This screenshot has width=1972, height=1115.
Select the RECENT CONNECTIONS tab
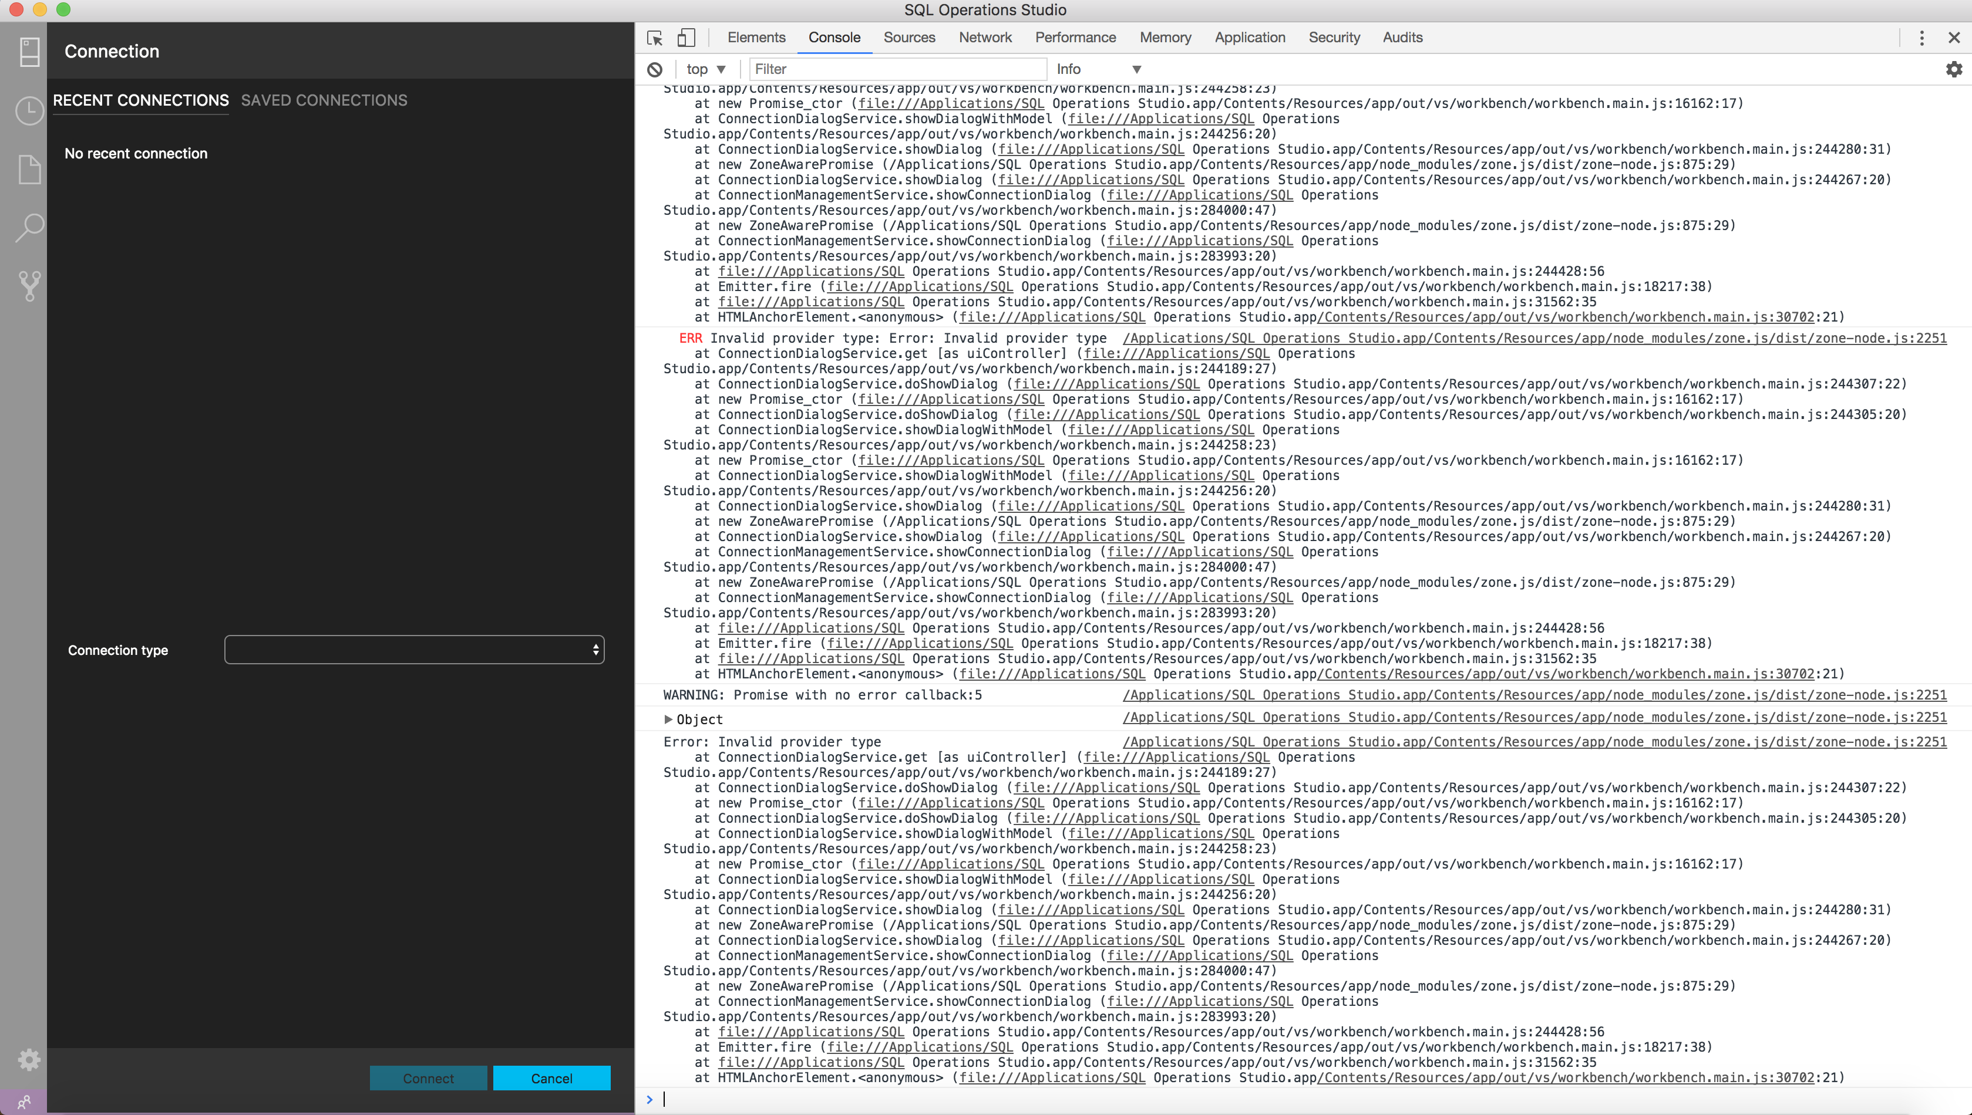(141, 100)
